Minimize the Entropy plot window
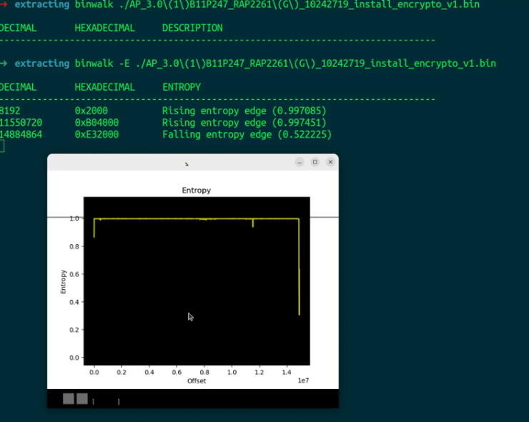 (300, 162)
